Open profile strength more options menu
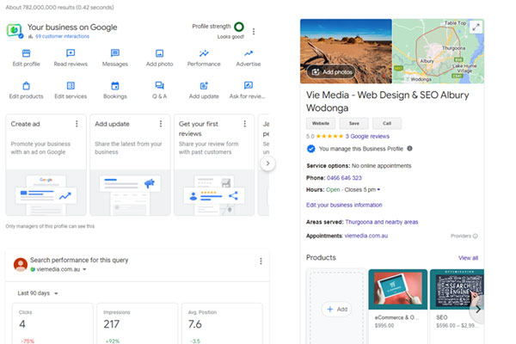This screenshot has height=344, width=516. pyautogui.click(x=254, y=31)
